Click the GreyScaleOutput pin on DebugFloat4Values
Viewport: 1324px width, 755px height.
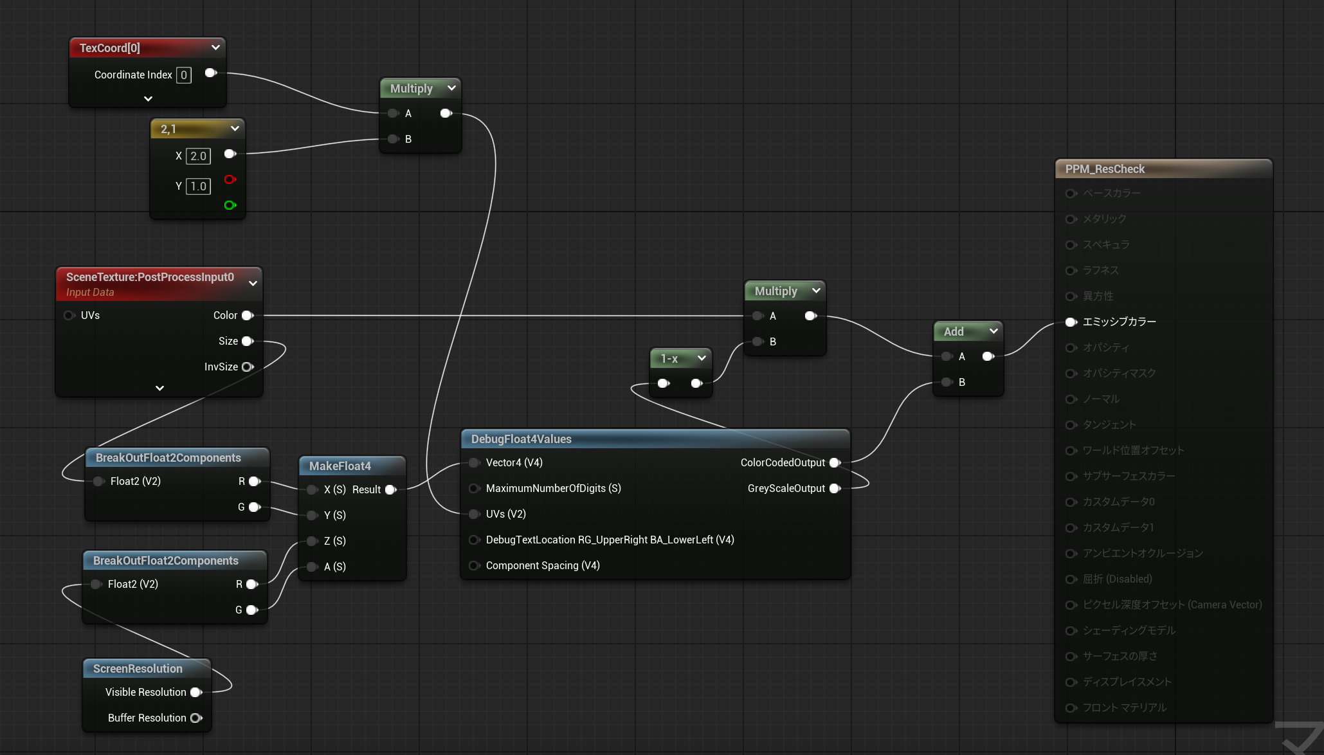coord(835,488)
